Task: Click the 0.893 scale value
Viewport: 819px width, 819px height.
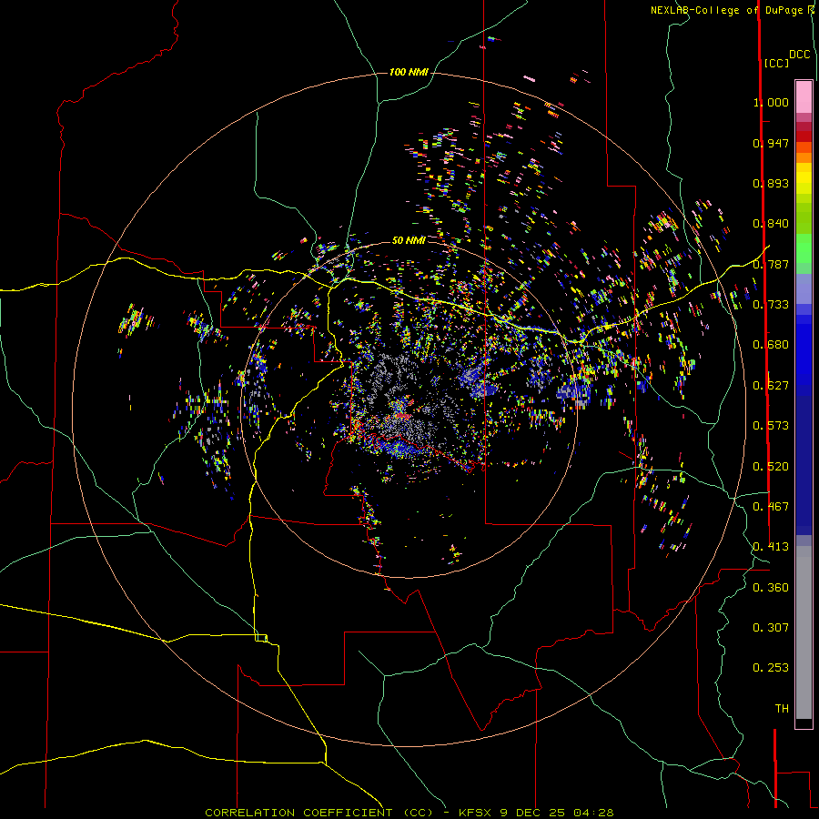Action: (771, 183)
